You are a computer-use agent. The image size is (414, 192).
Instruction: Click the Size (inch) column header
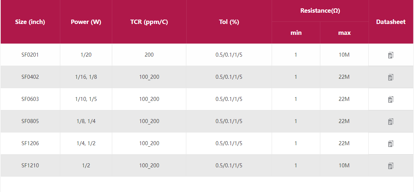coord(30,22)
